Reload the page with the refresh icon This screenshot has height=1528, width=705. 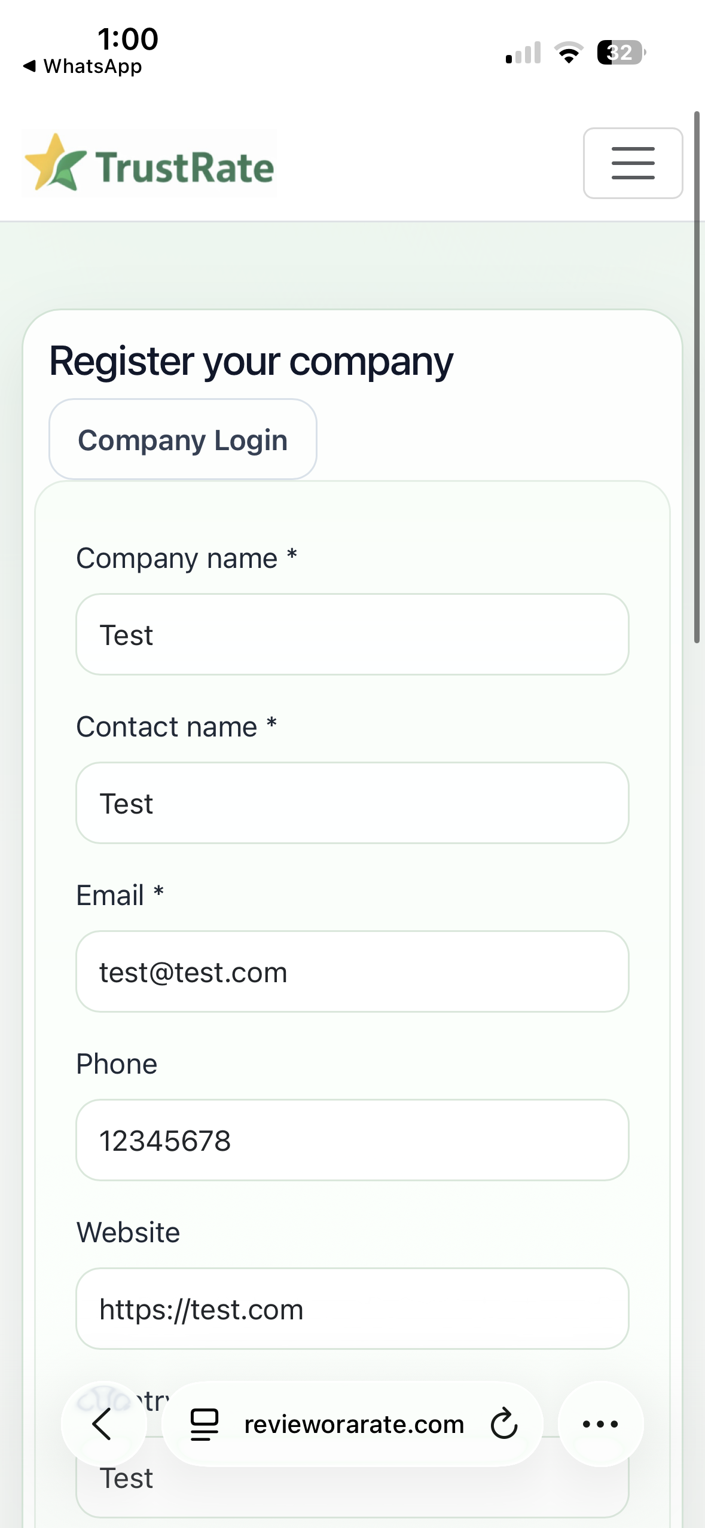[503, 1424]
